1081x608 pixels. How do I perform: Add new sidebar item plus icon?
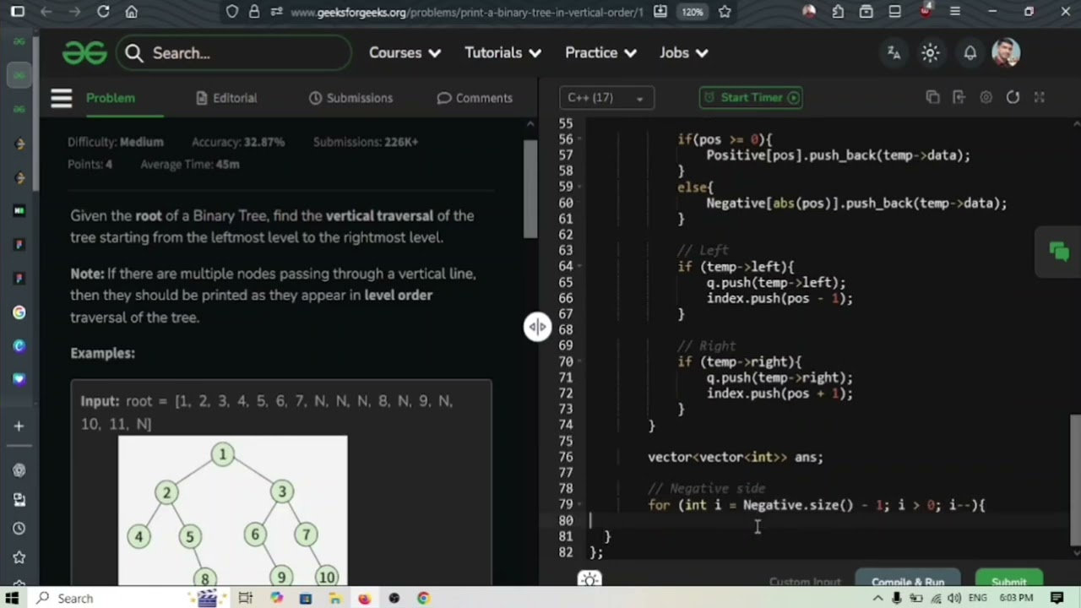19,426
